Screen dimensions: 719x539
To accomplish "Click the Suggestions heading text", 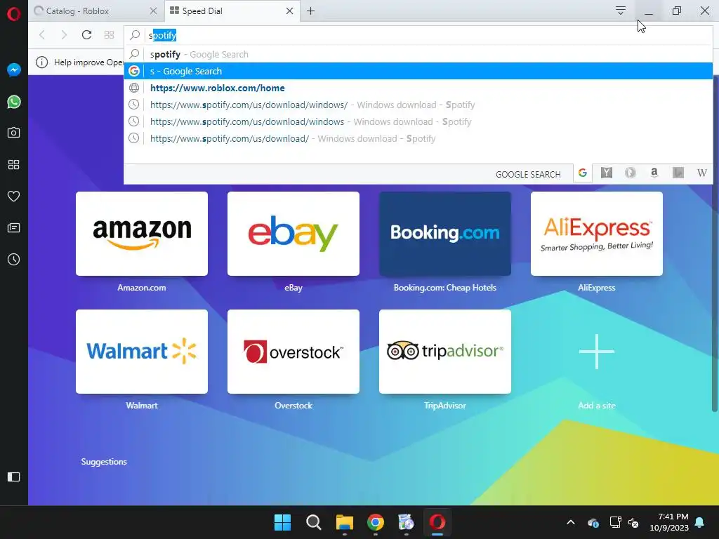I will coord(104,462).
